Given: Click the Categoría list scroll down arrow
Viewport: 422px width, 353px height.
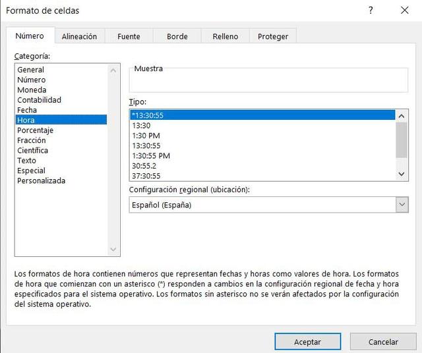Looking at the screenshot, I should 113,249.
